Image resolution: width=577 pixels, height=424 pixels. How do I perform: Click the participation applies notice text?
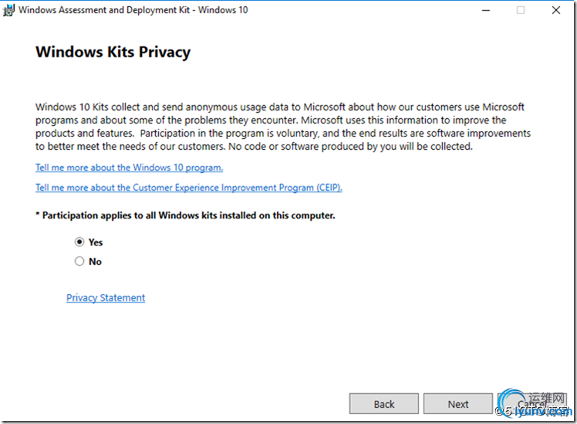(x=185, y=215)
